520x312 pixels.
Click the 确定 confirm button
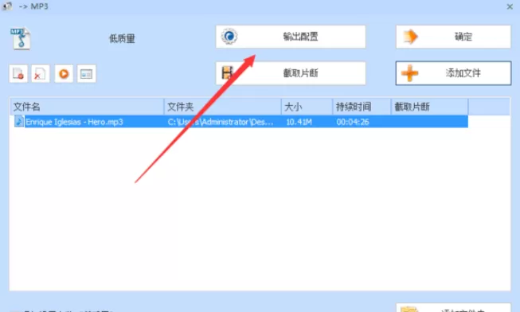click(x=453, y=37)
